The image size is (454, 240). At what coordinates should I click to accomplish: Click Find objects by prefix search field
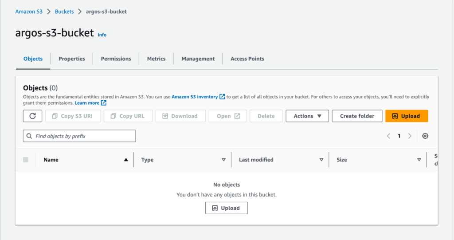(79, 136)
